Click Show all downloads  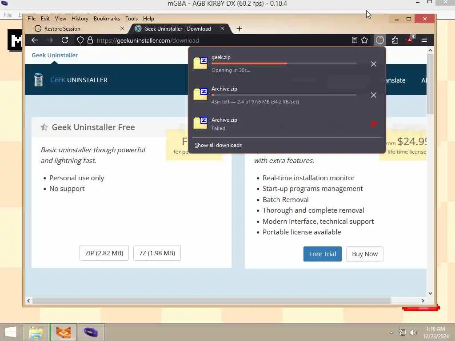pyautogui.click(x=218, y=145)
